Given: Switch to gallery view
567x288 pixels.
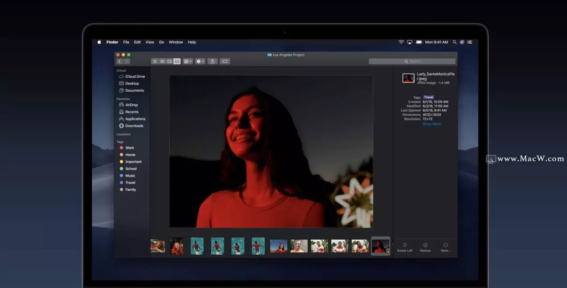Looking at the screenshot, I should [x=177, y=61].
